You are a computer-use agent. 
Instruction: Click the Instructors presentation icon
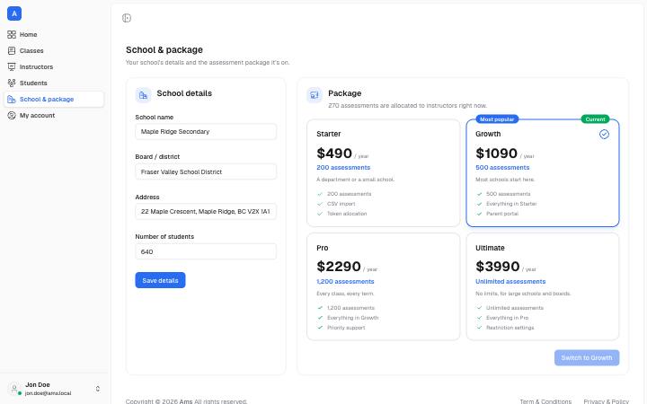point(12,66)
